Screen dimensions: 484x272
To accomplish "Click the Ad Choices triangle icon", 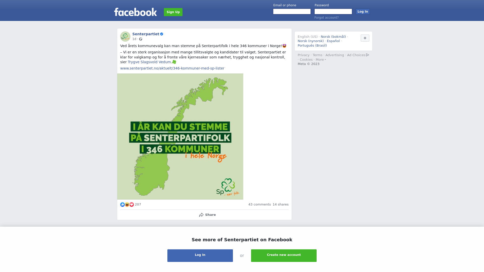I will coord(368,55).
